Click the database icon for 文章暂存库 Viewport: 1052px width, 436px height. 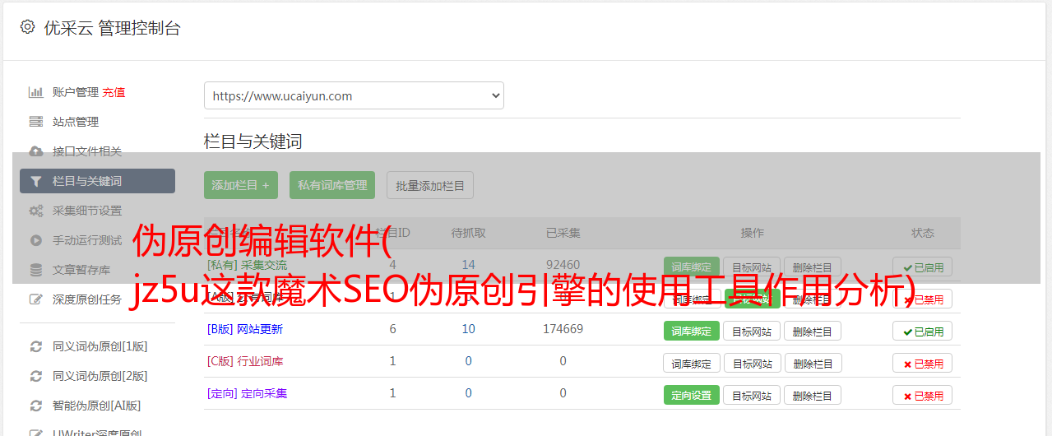tap(36, 270)
